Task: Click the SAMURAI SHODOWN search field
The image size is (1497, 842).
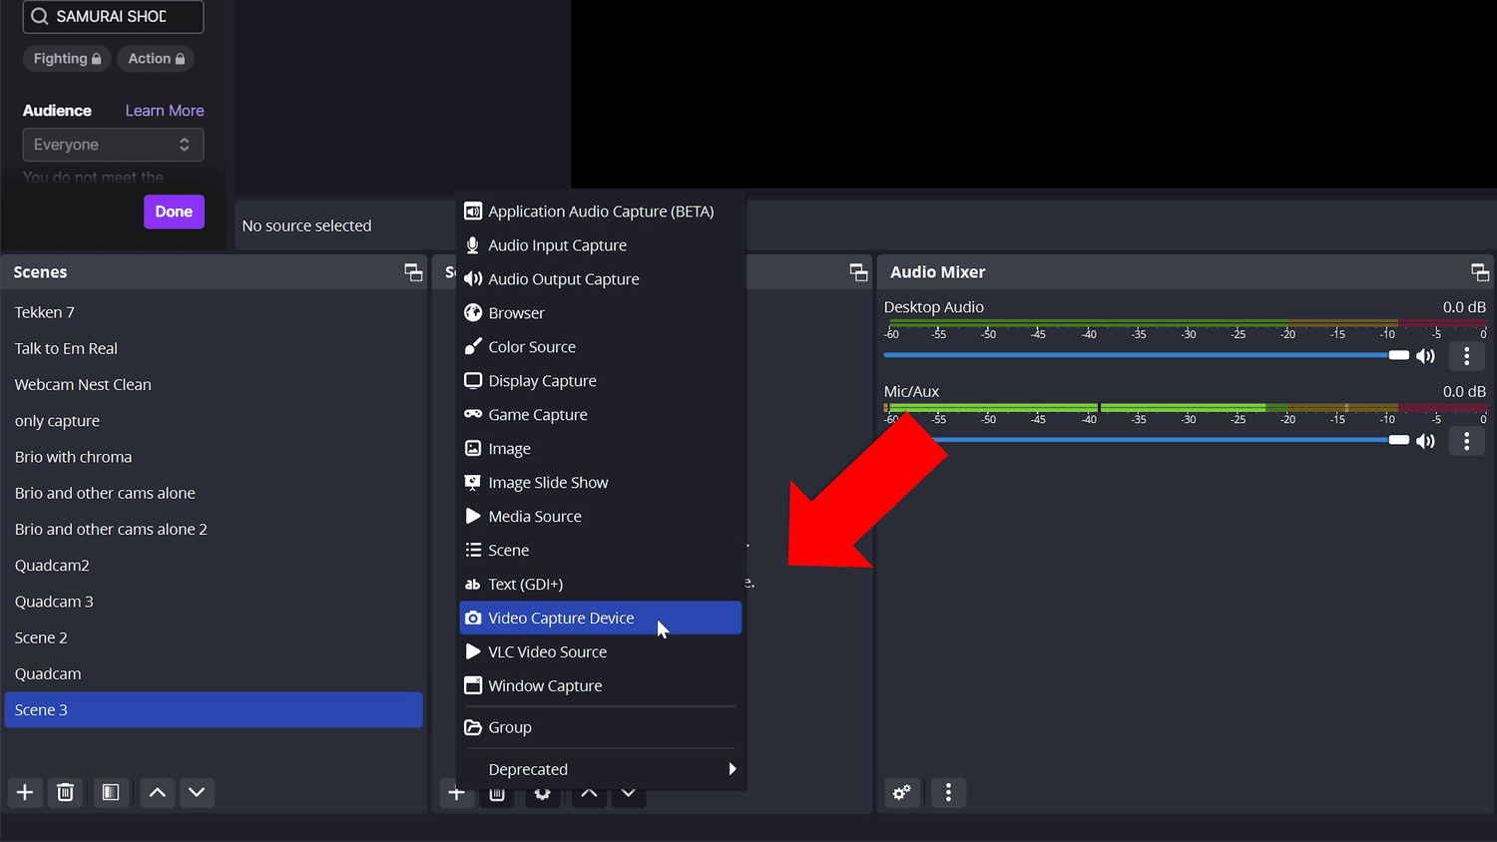Action: point(113,16)
